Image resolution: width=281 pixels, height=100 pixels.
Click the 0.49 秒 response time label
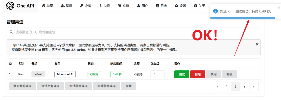pos(117,74)
